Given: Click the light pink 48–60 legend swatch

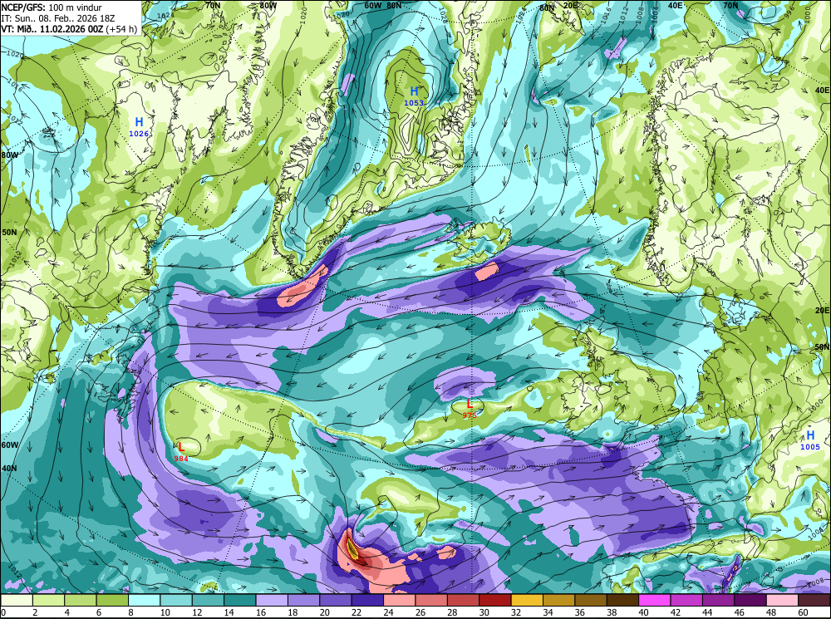Looking at the screenshot, I should coord(782,600).
